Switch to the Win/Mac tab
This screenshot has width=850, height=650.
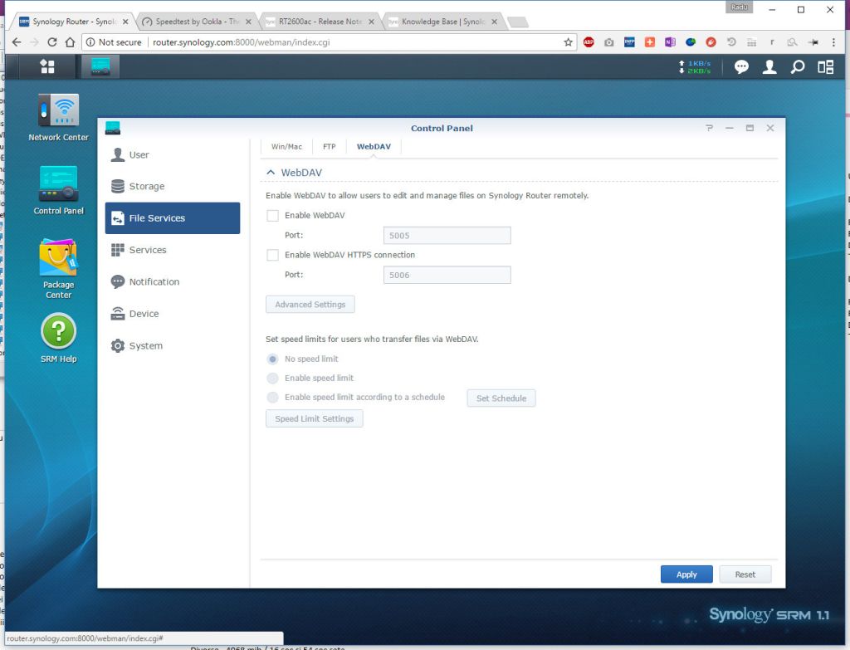[286, 146]
